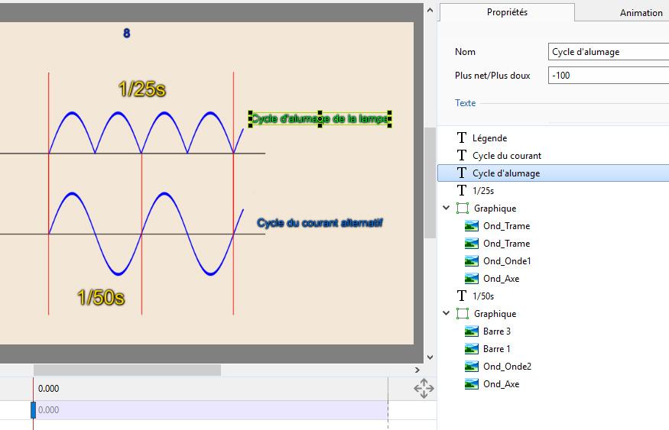Screen dimensions: 669x430
Task: Select the Ond_Onde1 layer name
Action: (507, 260)
